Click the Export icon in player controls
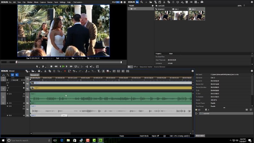This screenshot has width=254, height=143. pyautogui.click(x=97, y=66)
